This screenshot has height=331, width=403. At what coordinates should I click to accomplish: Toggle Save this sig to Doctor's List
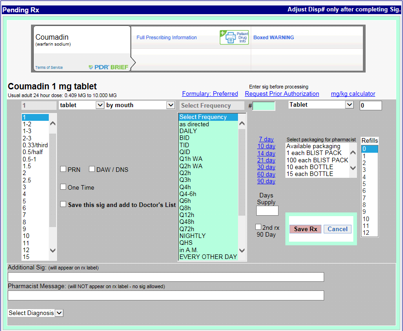point(63,204)
